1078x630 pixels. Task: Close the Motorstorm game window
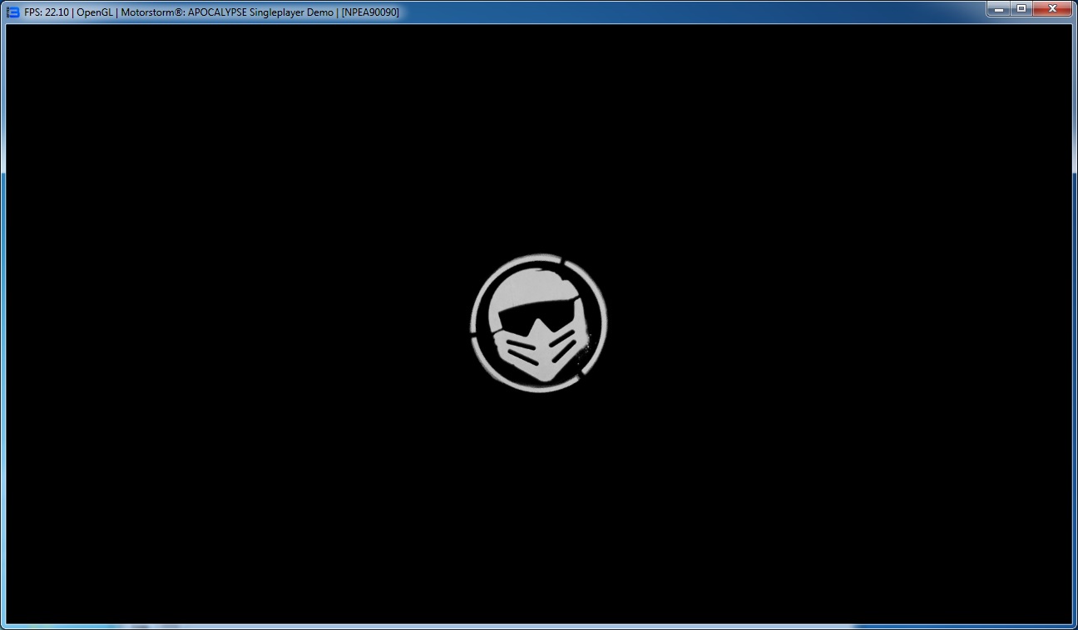[x=1052, y=8]
